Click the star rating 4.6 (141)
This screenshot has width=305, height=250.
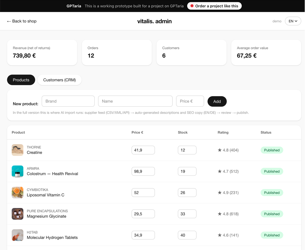point(228,235)
